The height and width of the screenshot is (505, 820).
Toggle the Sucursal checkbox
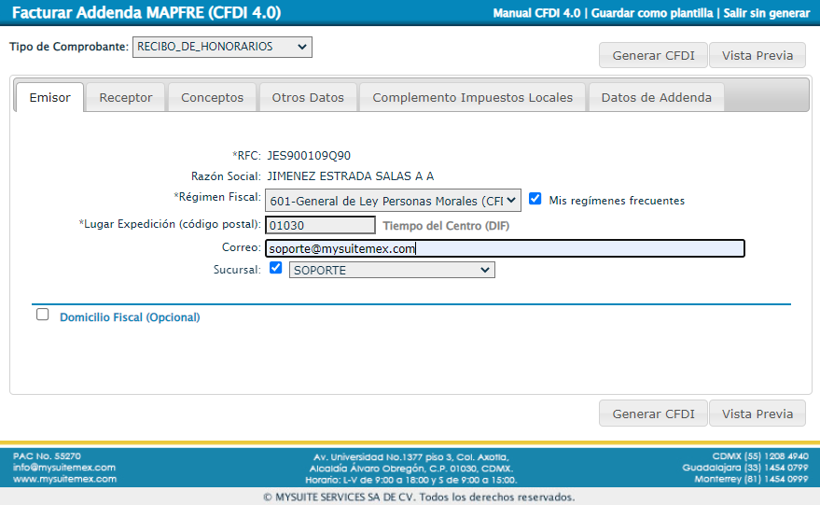275,268
